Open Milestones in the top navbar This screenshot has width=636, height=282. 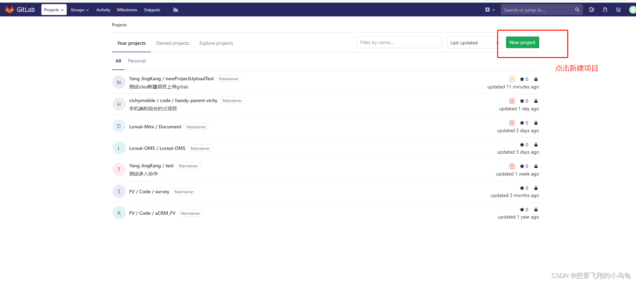127,10
